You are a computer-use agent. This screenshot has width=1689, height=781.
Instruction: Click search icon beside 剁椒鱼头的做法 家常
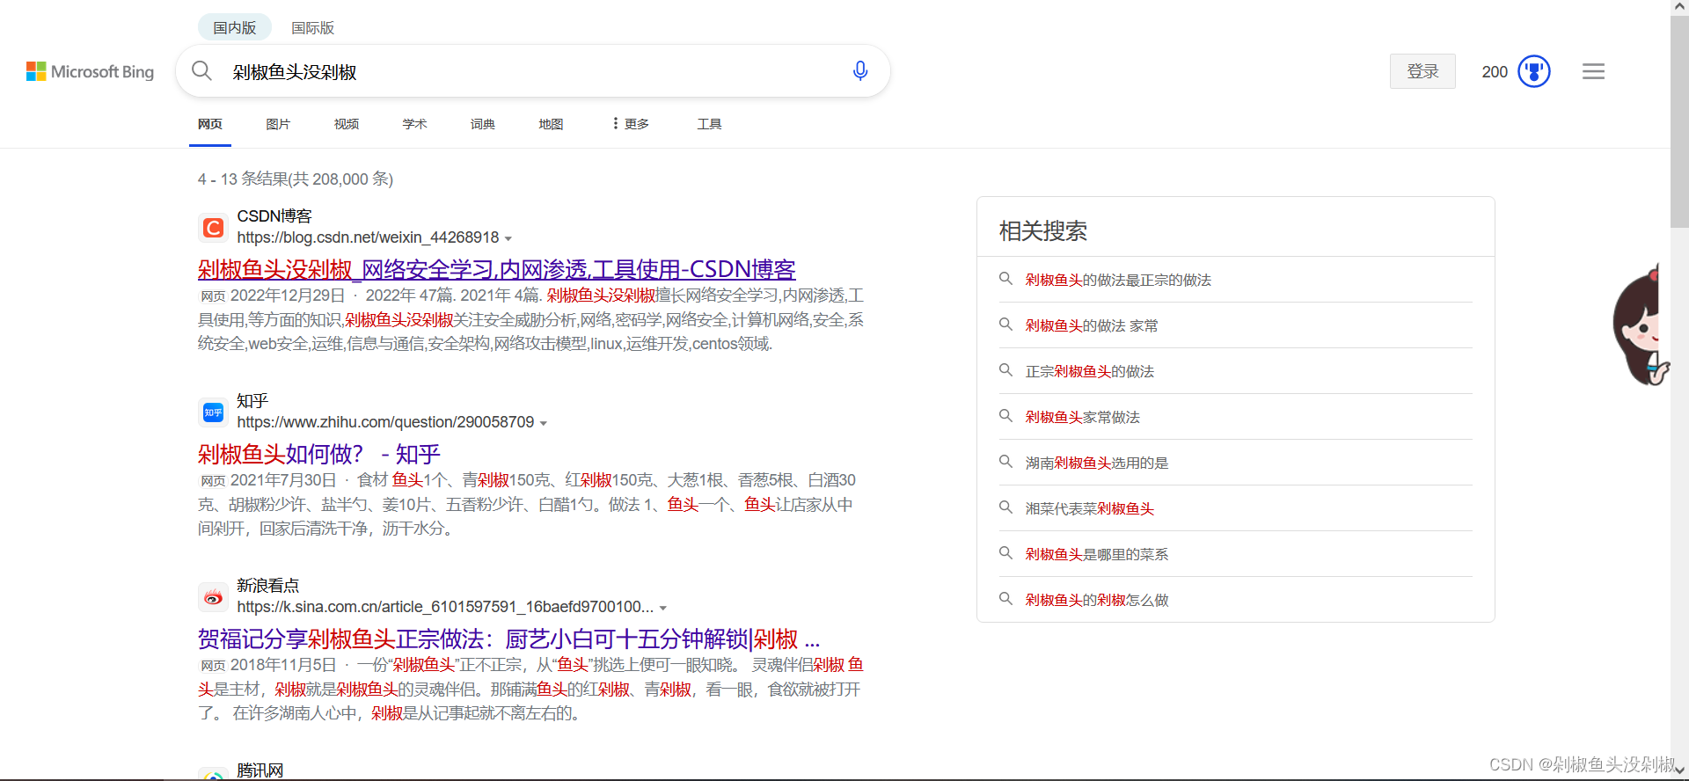(x=1005, y=325)
